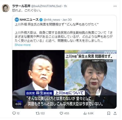Open the Jan 30 timestamp
The width and height of the screenshot is (122, 120).
click(x=67, y=20)
